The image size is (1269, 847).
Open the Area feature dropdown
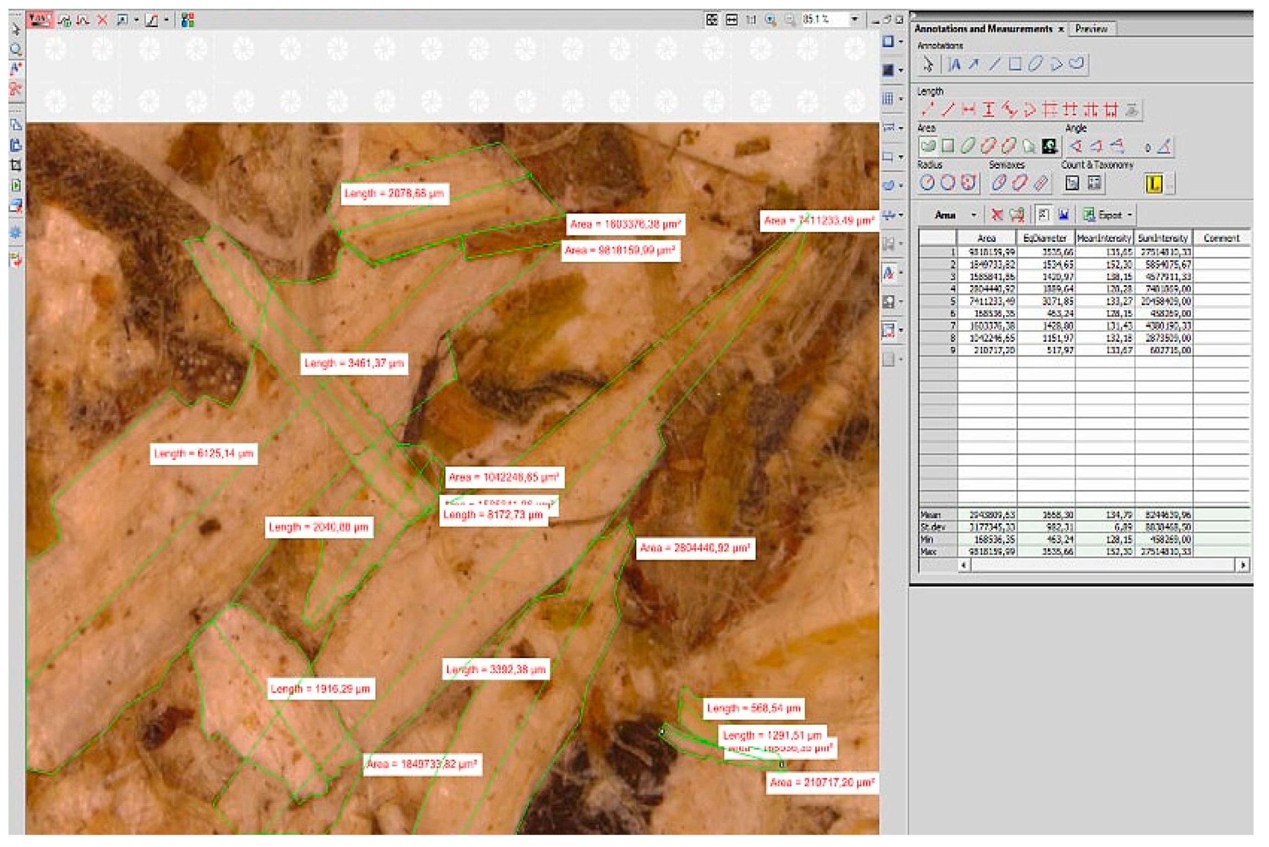[x=974, y=216]
